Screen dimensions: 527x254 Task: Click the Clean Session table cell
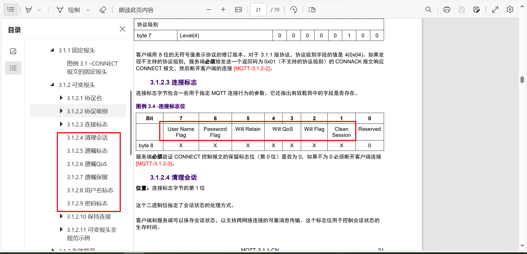click(x=341, y=132)
